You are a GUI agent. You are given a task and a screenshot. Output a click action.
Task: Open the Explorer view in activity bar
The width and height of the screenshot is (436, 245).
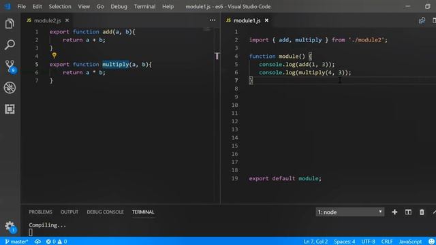tap(10, 24)
